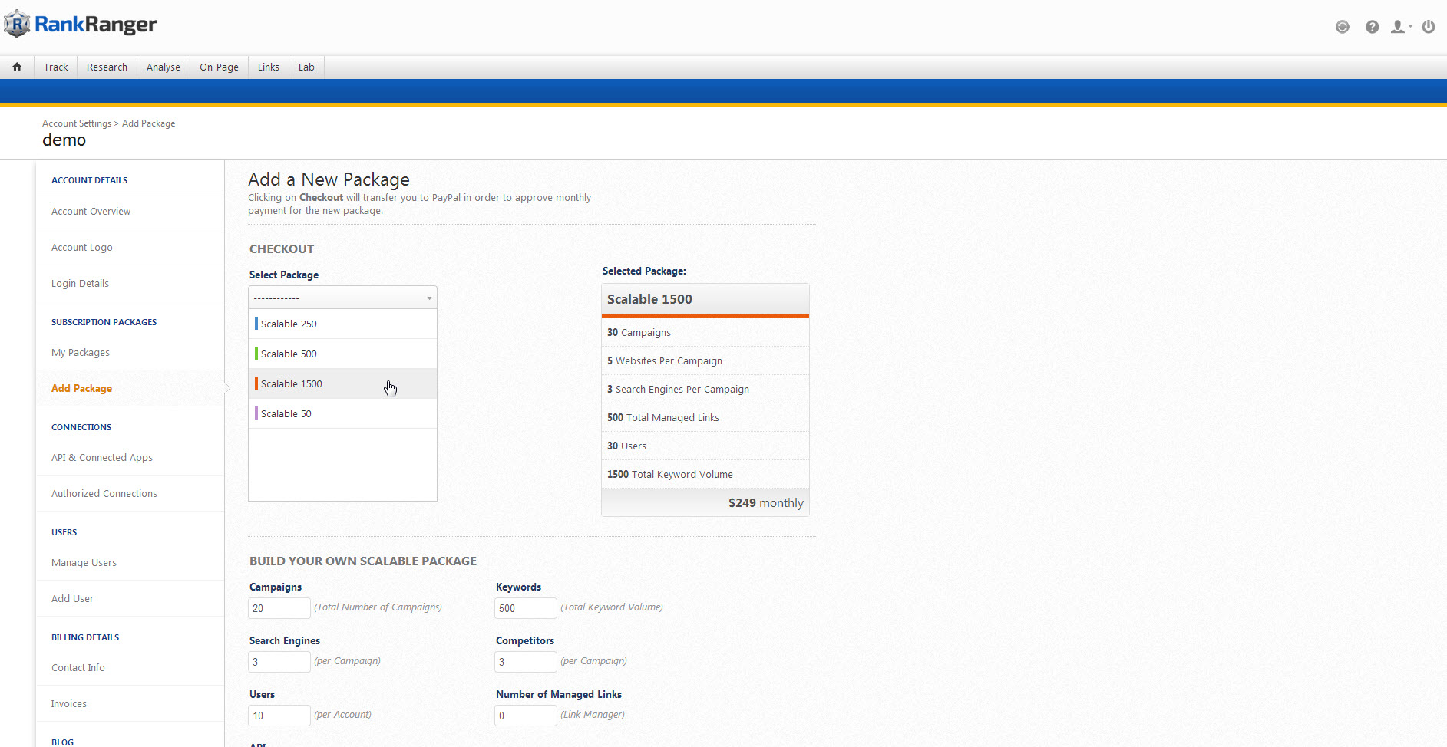Image resolution: width=1447 pixels, height=747 pixels.
Task: Pick Scalable 500 in the package list
Action: (289, 354)
